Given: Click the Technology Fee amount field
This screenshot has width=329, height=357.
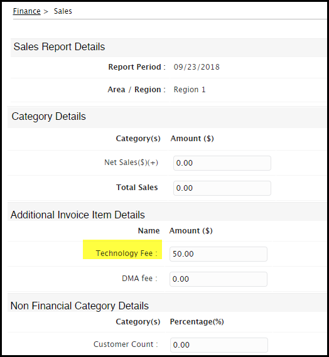Looking at the screenshot, I should (x=218, y=254).
